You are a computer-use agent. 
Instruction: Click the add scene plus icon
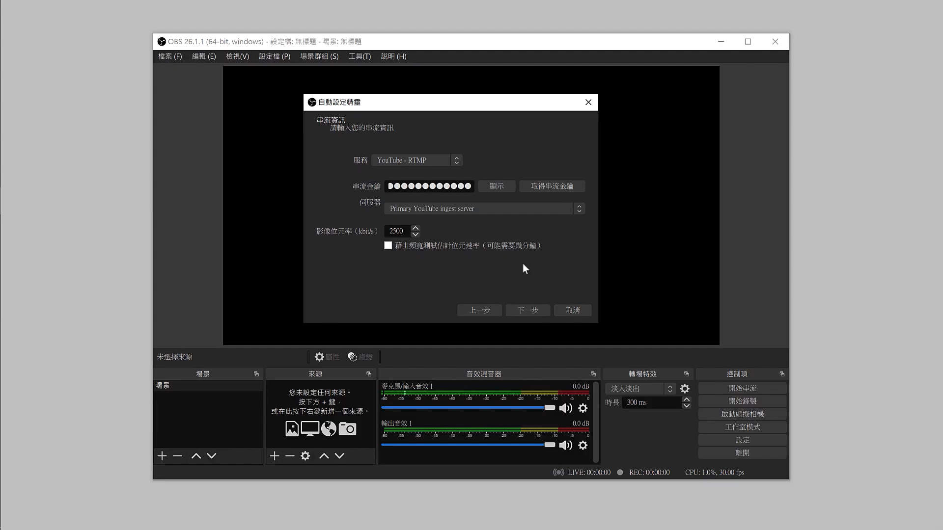pyautogui.click(x=162, y=456)
